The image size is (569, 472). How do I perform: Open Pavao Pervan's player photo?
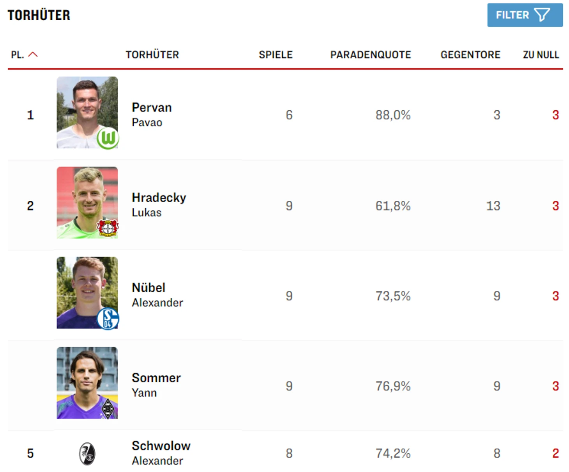point(87,112)
